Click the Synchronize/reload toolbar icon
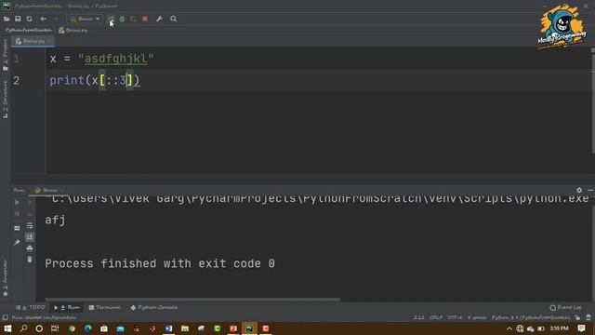The image size is (595, 335). tap(29, 19)
